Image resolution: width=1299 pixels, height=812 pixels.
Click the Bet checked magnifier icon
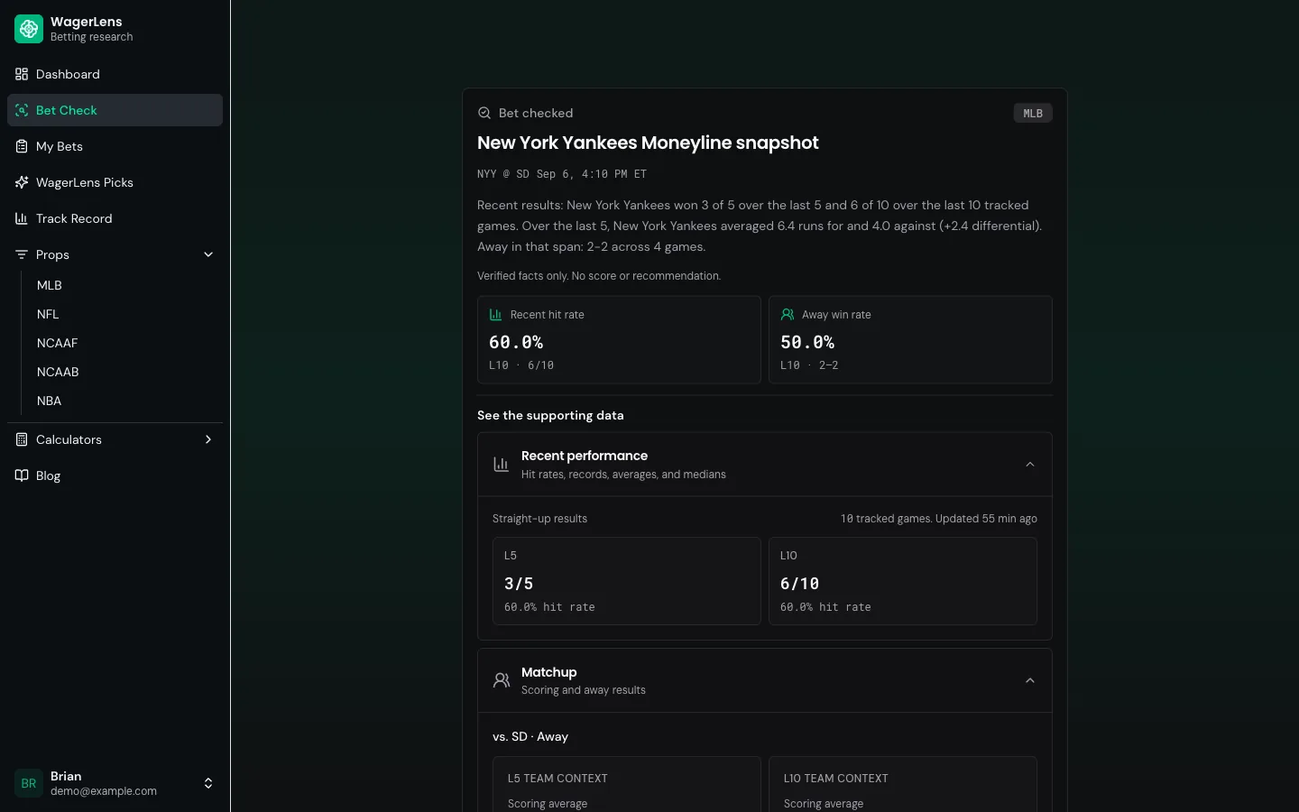[484, 113]
